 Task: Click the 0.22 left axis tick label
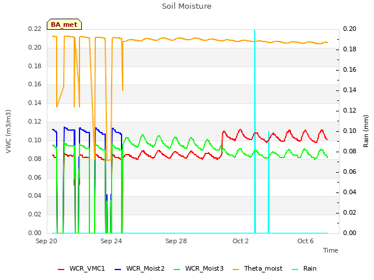(35, 29)
